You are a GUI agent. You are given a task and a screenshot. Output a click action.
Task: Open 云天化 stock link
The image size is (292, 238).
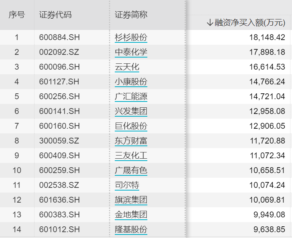127,67
